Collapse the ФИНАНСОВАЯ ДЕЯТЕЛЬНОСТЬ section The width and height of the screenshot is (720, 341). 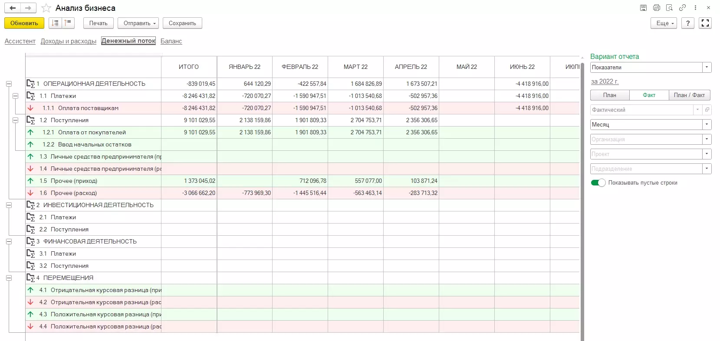tap(9, 241)
